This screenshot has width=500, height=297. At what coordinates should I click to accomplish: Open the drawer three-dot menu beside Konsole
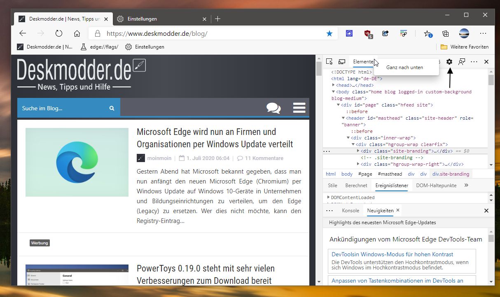click(x=329, y=211)
